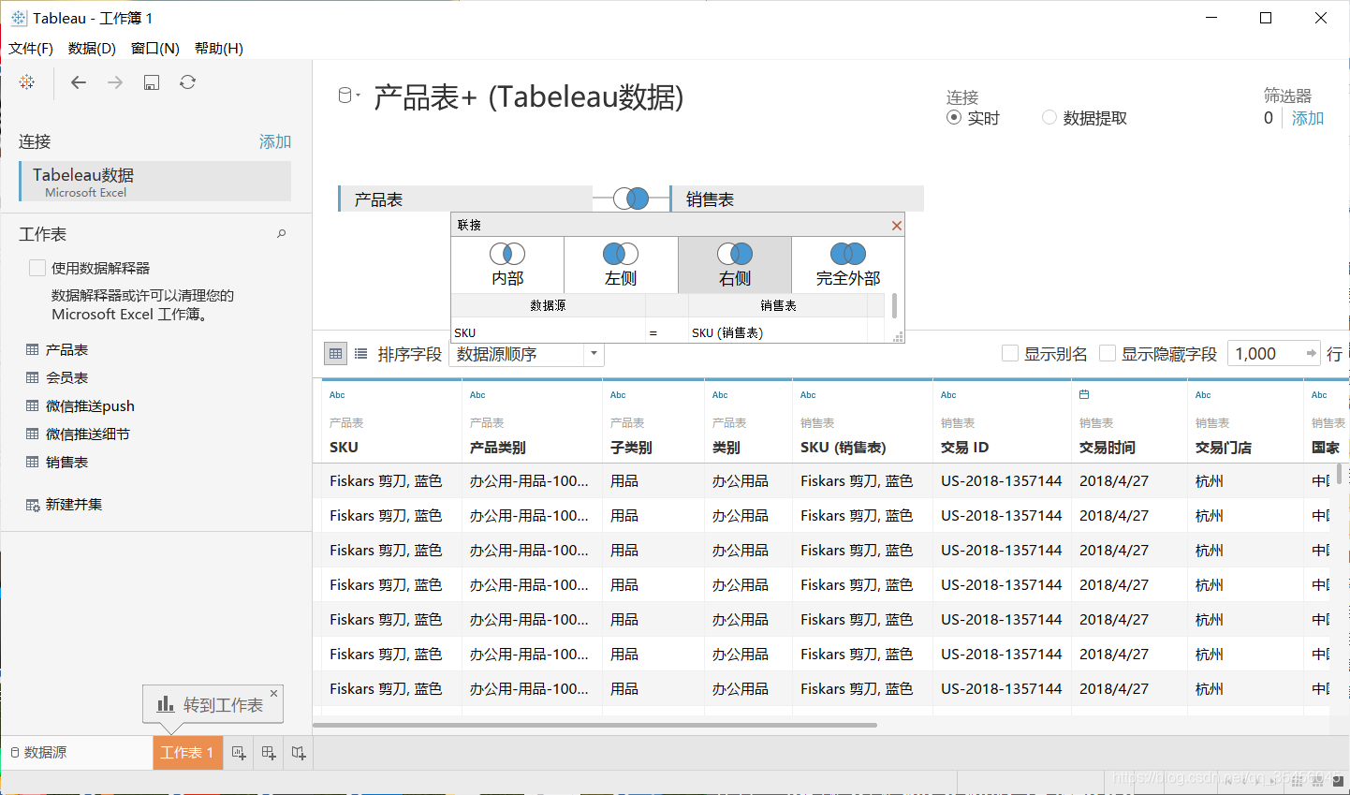
Task: Select the 数据提取 extract radio button
Action: pyautogui.click(x=1049, y=118)
